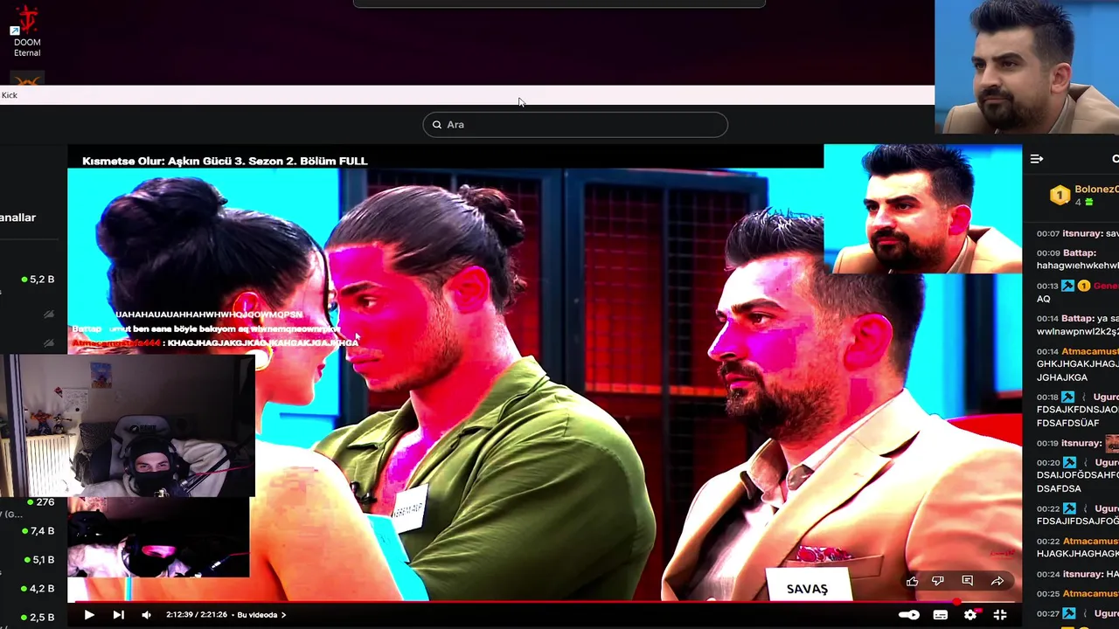Open the 'Bu videoda' chapters expander
The height and width of the screenshot is (629, 1119).
(x=261, y=615)
